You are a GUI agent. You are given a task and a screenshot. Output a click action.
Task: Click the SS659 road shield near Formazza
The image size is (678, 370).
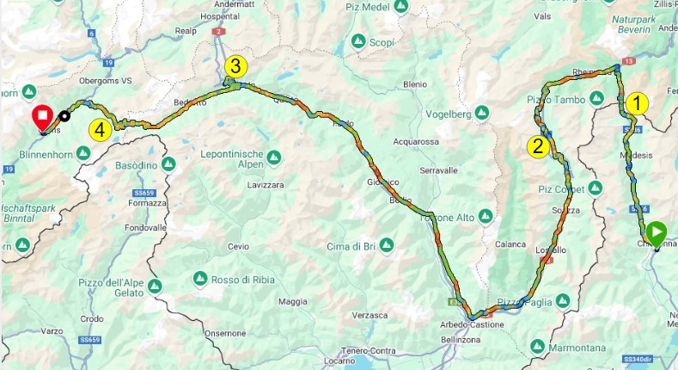tap(145, 193)
